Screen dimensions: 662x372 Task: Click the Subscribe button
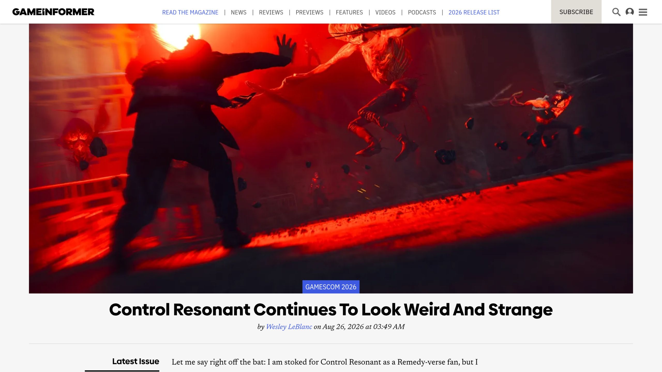point(576,12)
